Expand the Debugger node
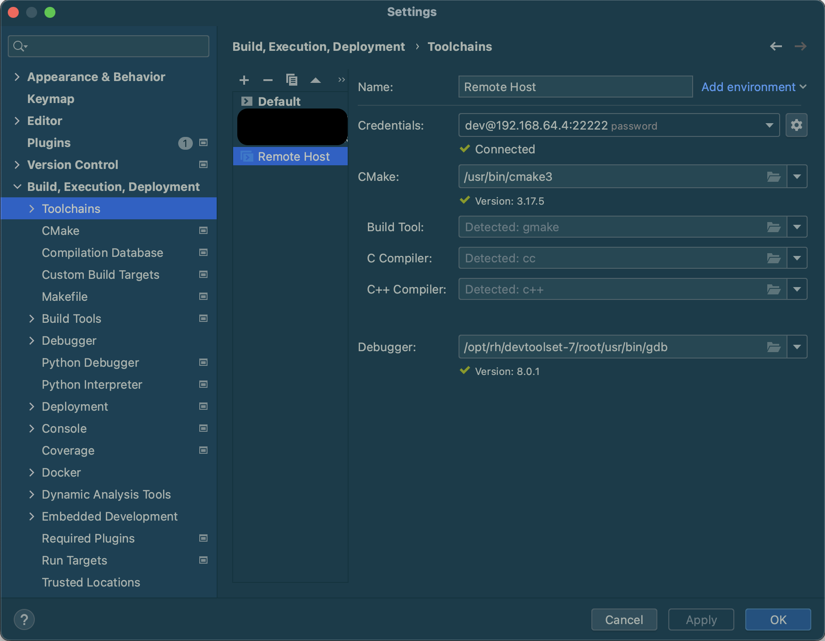 32,341
